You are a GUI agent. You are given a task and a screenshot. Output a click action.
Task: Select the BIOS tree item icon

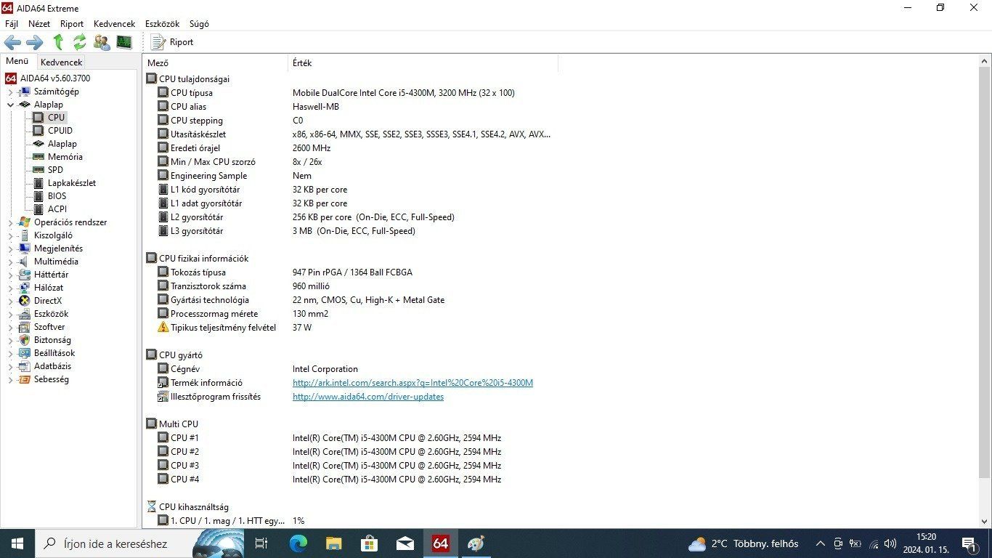[38, 196]
